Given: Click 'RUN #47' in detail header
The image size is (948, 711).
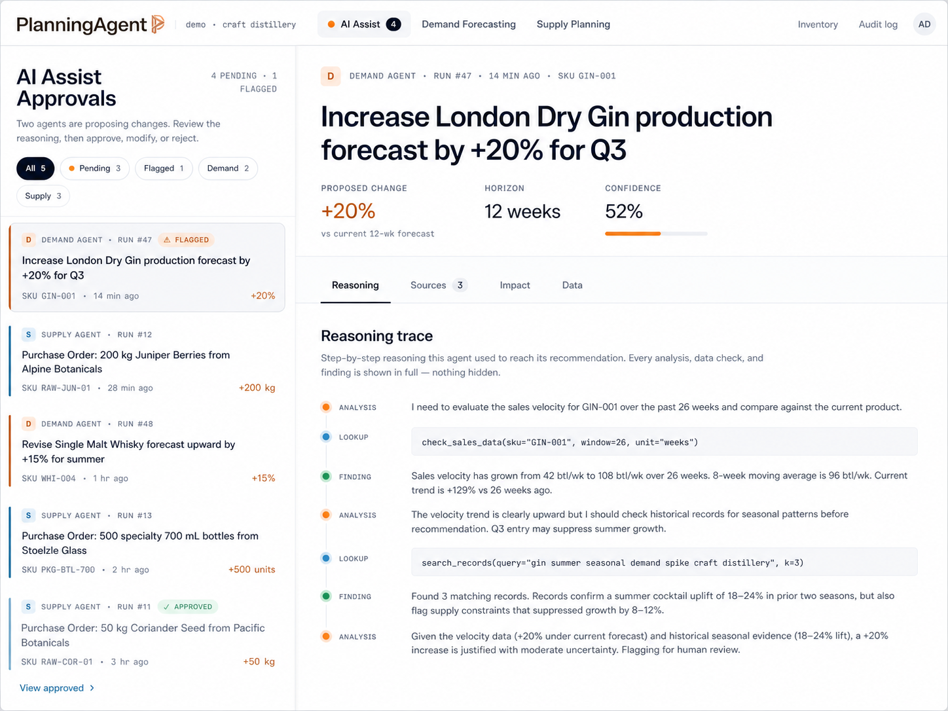Looking at the screenshot, I should (452, 76).
